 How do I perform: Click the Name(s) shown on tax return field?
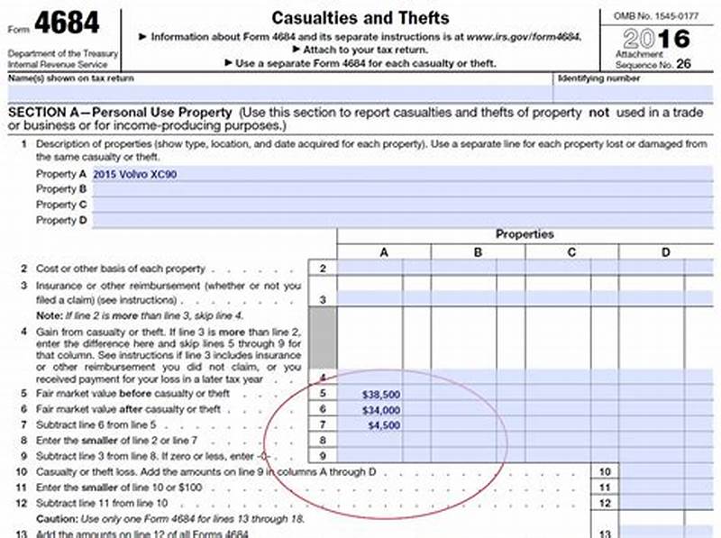pyautogui.click(x=270, y=89)
